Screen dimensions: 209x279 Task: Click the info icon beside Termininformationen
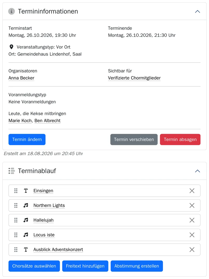pos(11,11)
